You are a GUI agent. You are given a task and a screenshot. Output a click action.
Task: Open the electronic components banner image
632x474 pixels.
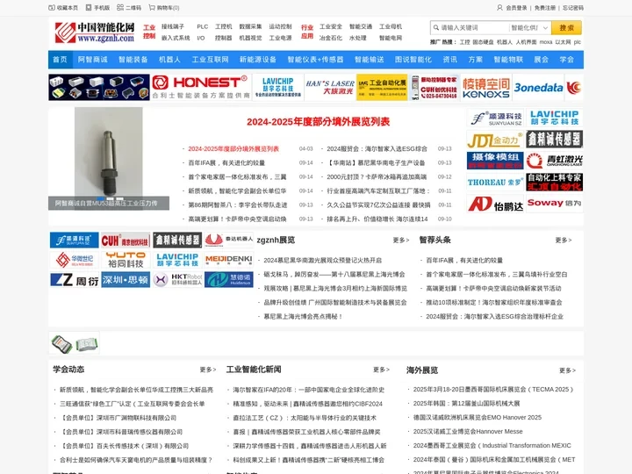[x=99, y=87]
